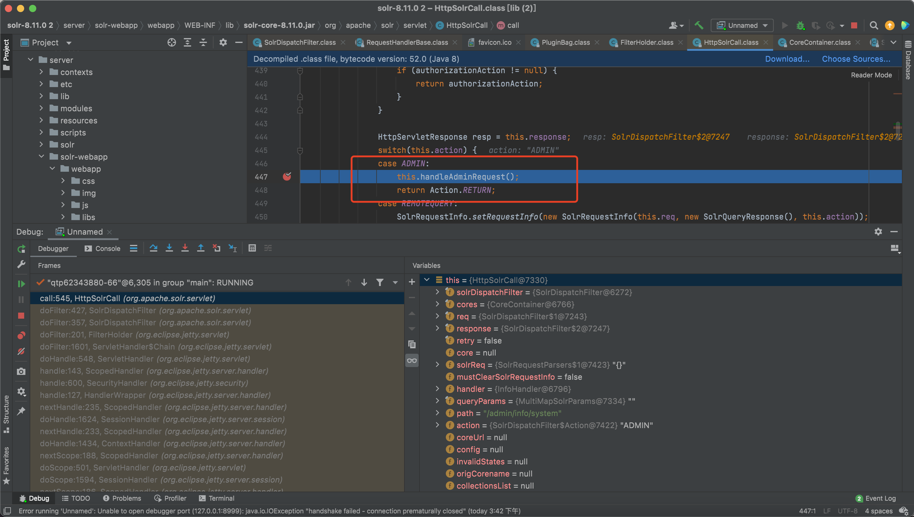Expand solrDispatchFilter variable node
This screenshot has height=517, width=914.
pos(437,292)
